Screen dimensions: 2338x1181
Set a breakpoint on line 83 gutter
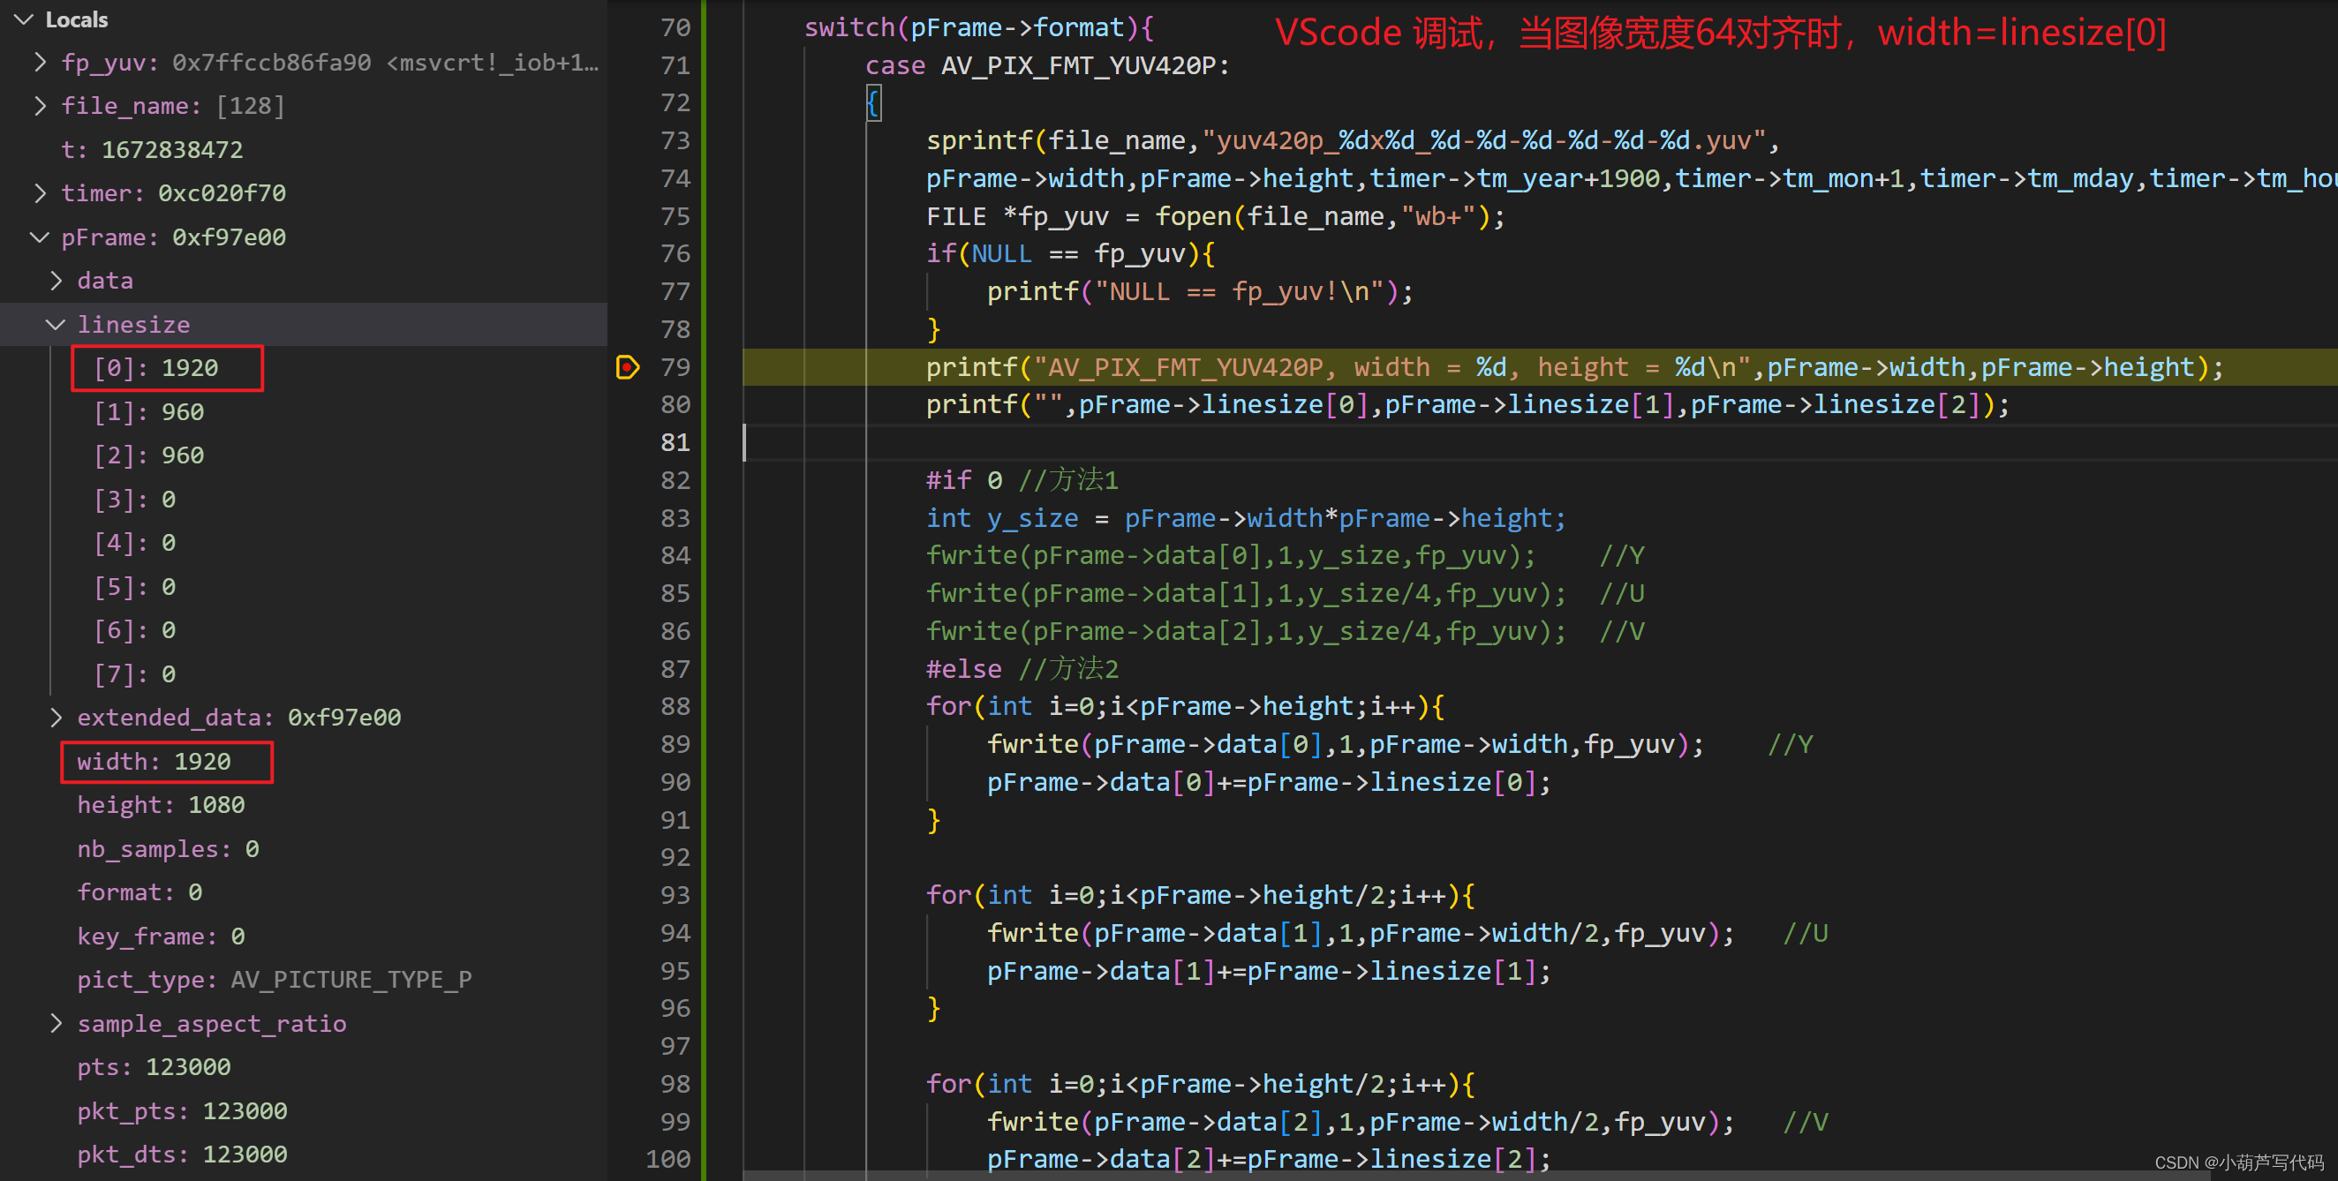627,518
